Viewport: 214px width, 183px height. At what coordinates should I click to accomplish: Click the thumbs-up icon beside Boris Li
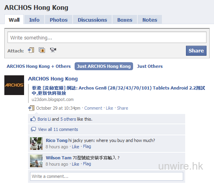33,119
